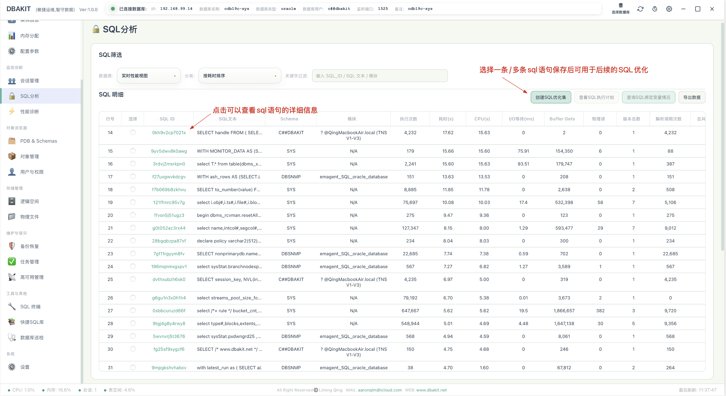Open the performance diagnosis lightning icon
The height and width of the screenshot is (396, 726).
tap(12, 111)
